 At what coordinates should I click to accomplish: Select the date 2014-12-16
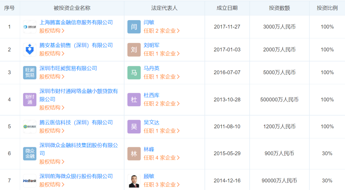pyautogui.click(x=227, y=181)
